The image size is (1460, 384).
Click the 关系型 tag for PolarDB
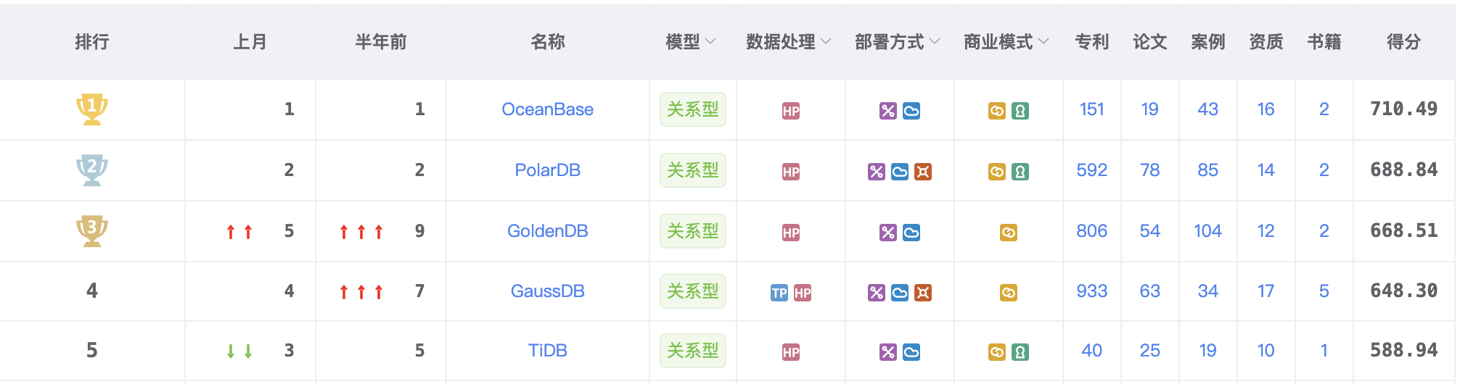coord(692,170)
